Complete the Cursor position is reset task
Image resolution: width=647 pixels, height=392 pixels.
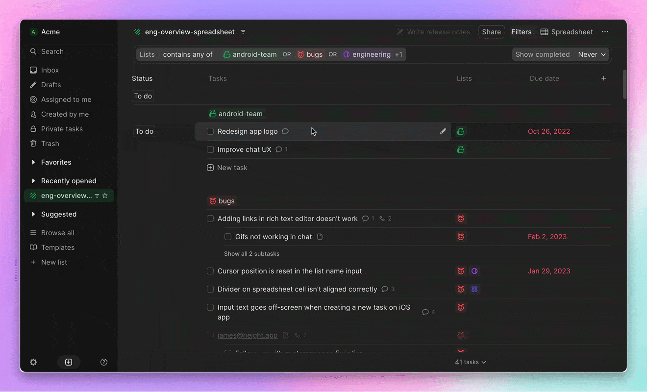tap(210, 271)
